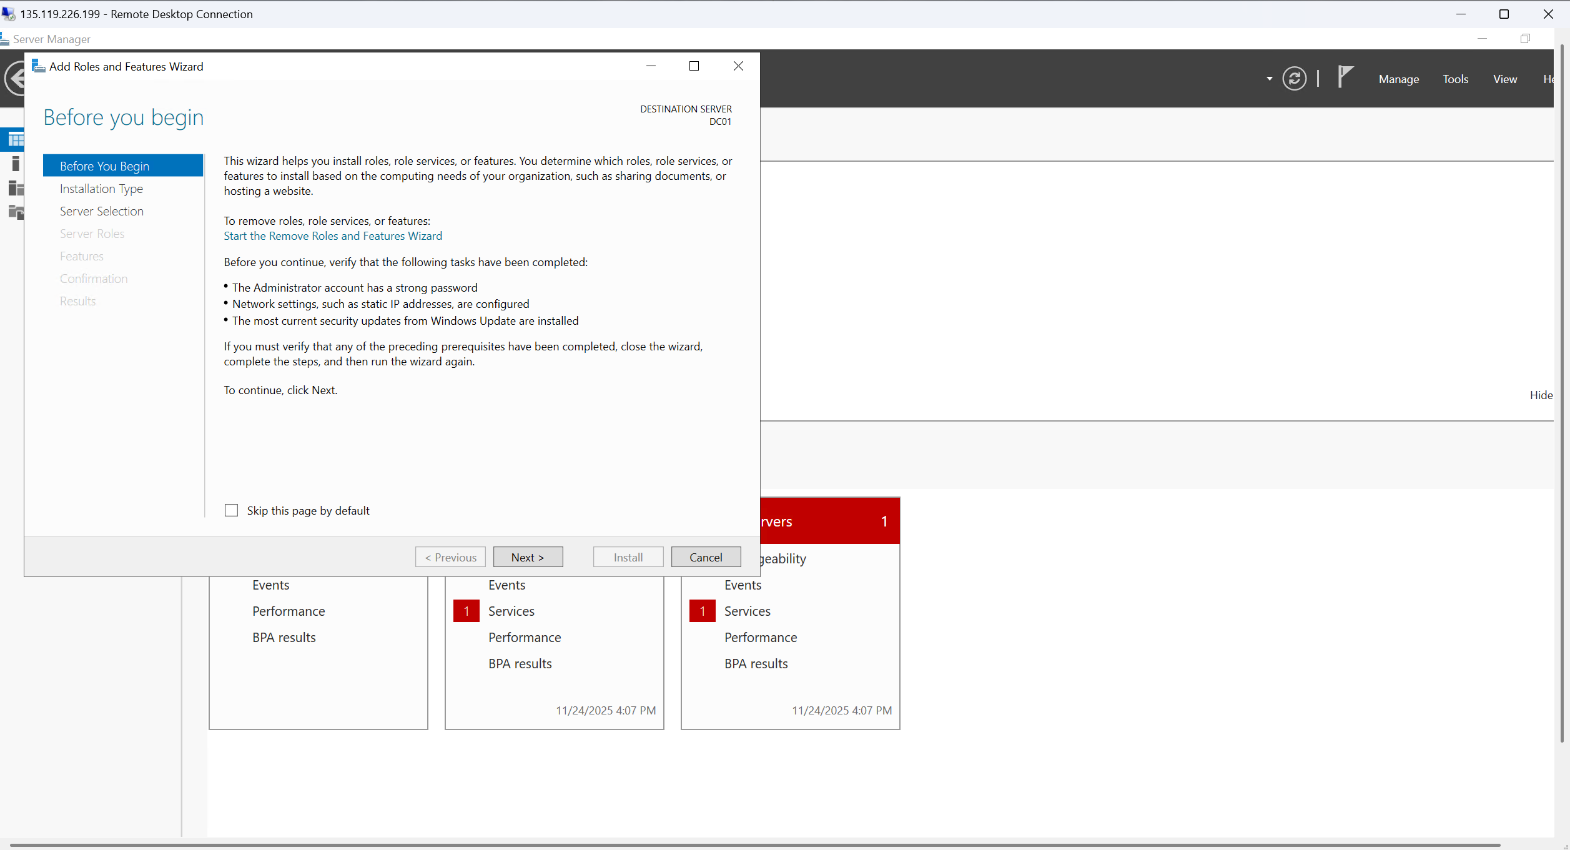Start the Remove Roles and Features Wizard link
The width and height of the screenshot is (1570, 850).
[332, 235]
